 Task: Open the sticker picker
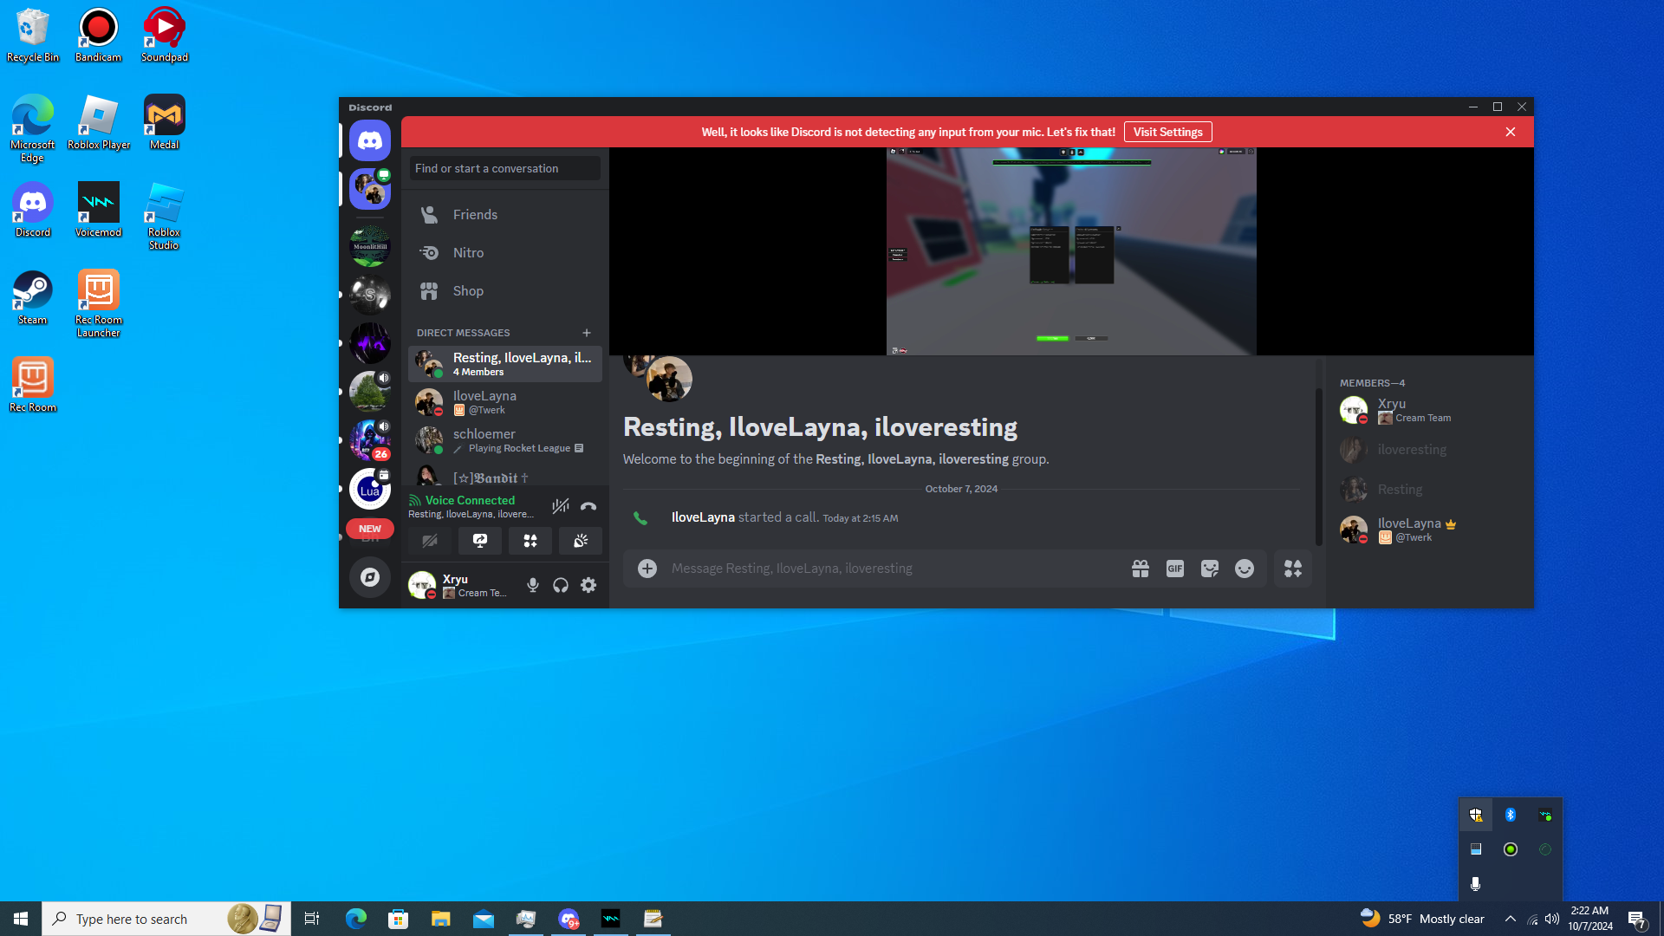pyautogui.click(x=1210, y=569)
